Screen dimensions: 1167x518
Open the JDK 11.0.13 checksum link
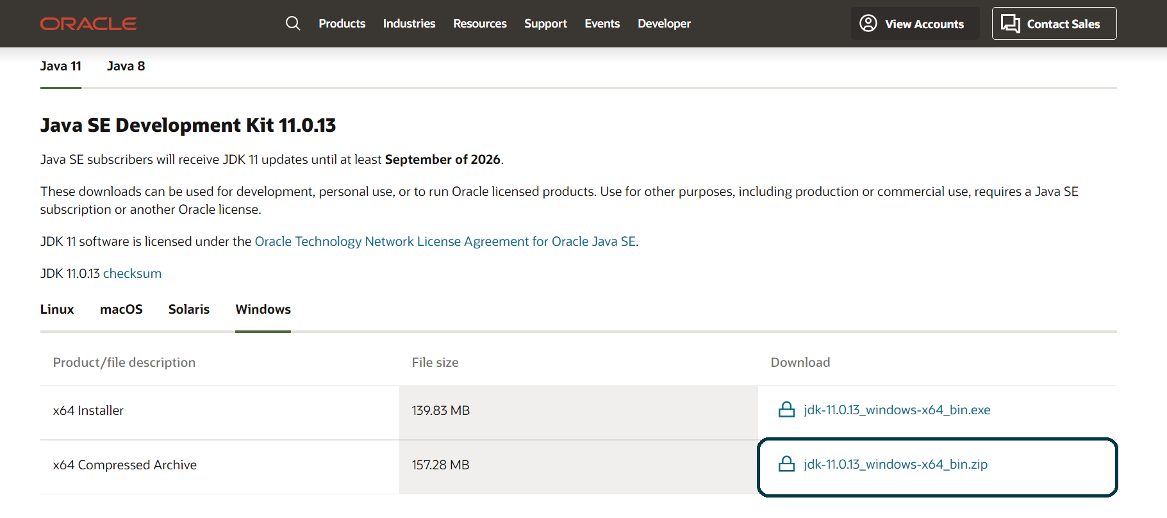(132, 273)
